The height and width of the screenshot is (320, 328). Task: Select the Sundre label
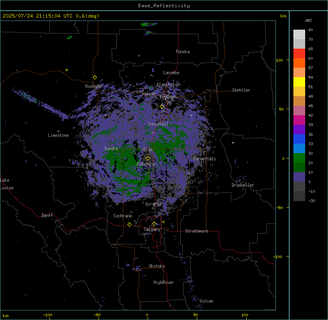pyautogui.click(x=111, y=149)
